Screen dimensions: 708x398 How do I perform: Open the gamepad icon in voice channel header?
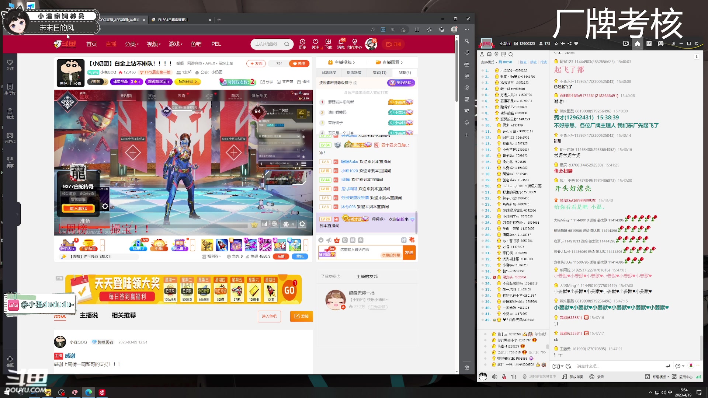point(661,43)
